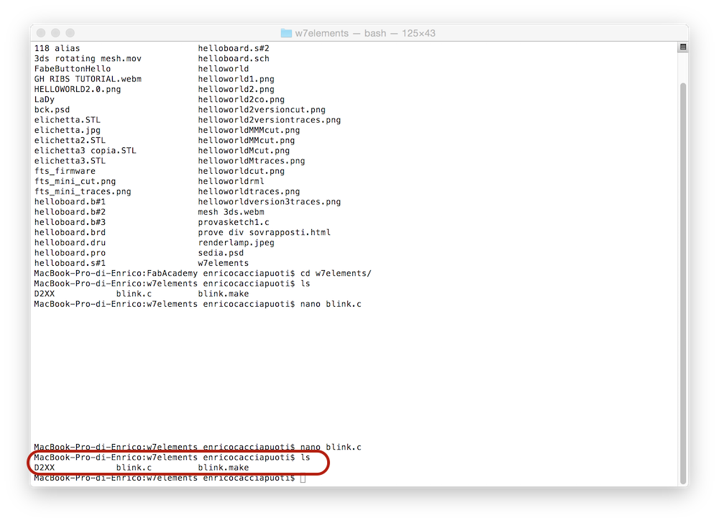
Task: Click 'helloworldMMMcut.png' file name
Action: 249,130
